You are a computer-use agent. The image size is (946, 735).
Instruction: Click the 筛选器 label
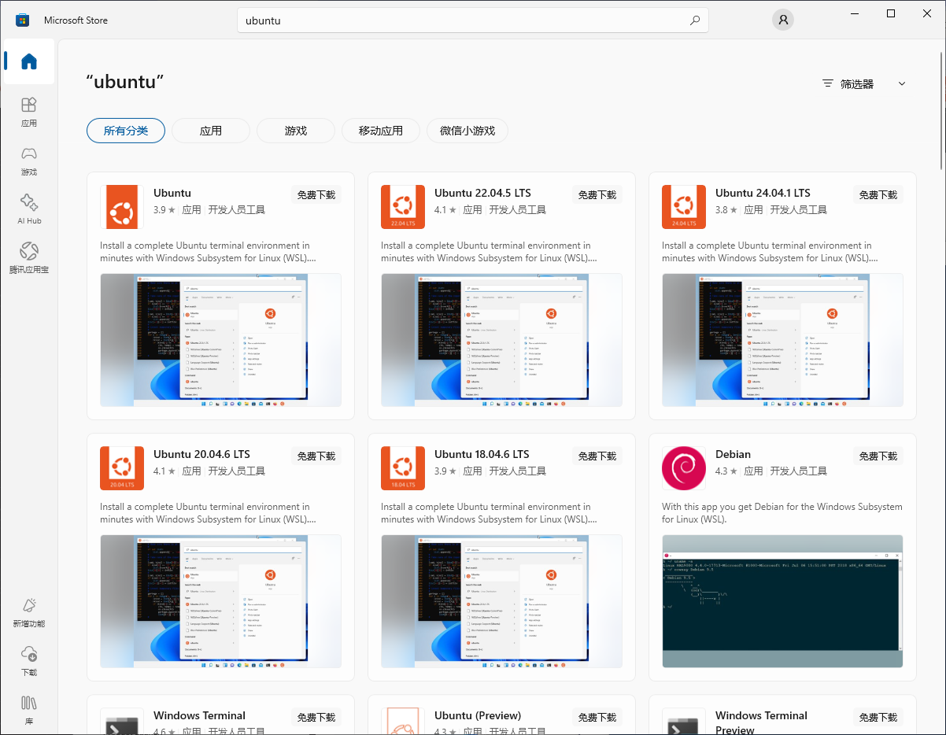tap(857, 84)
